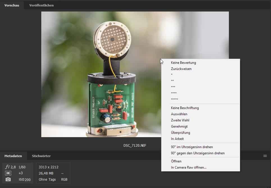The width and height of the screenshot is (271, 188).
Task: Select Zurückweisen in the context menu
Action: [181, 69]
